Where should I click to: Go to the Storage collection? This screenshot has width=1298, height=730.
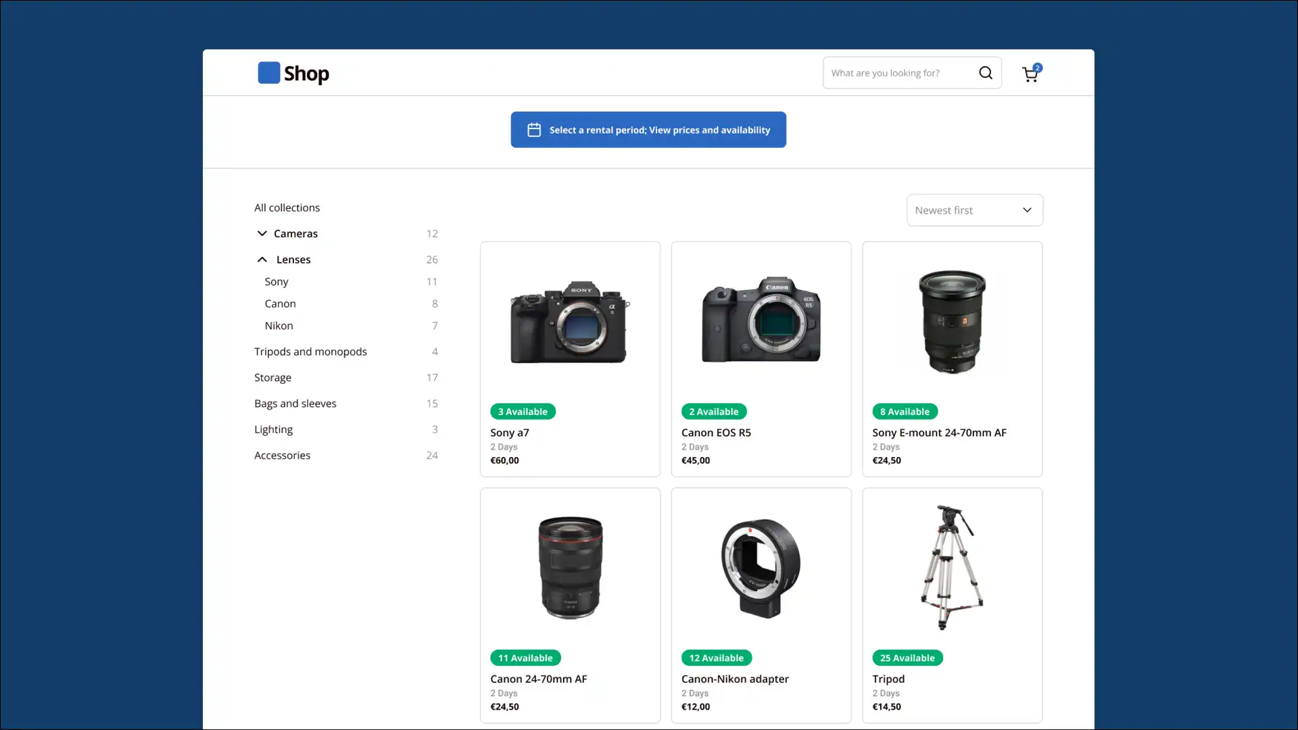272,378
